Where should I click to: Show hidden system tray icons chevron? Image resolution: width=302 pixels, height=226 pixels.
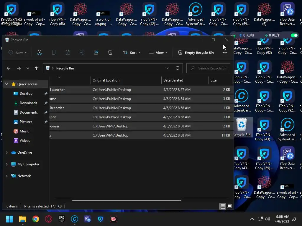point(252,219)
